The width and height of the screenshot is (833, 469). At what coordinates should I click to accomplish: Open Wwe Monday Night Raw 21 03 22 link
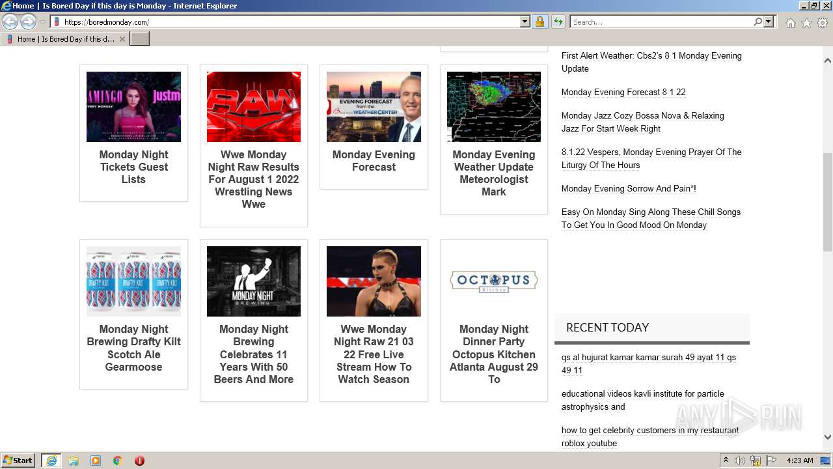point(374,354)
